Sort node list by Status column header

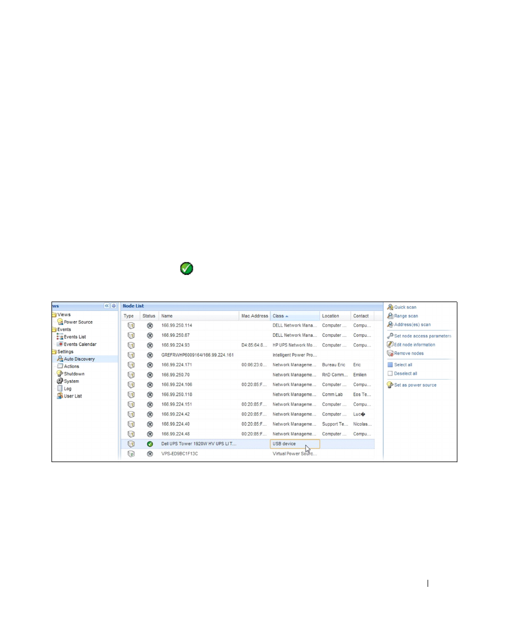[149, 316]
